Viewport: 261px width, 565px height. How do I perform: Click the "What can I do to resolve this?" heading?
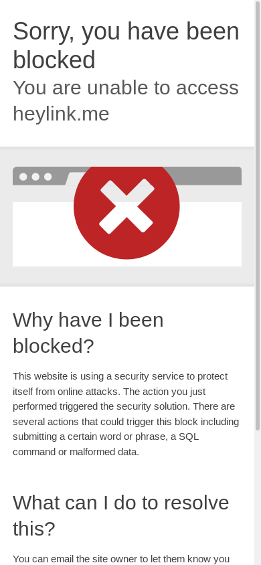point(121,515)
